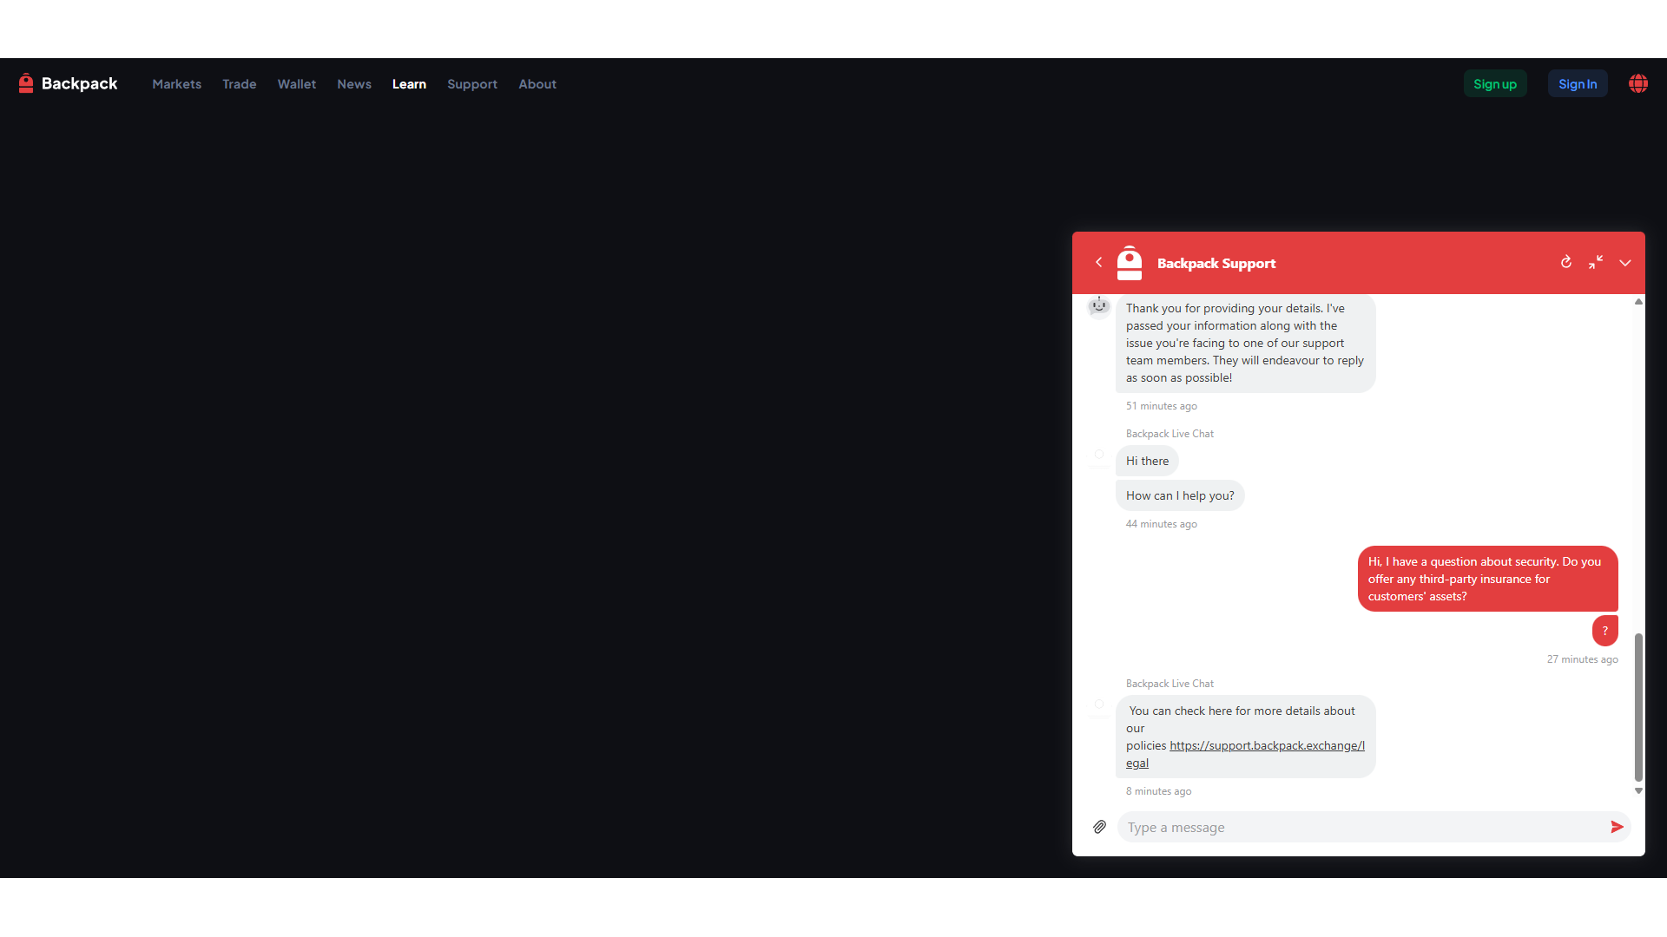Image resolution: width=1667 pixels, height=937 pixels.
Task: Attach a file with paperclip icon
Action: (1100, 827)
